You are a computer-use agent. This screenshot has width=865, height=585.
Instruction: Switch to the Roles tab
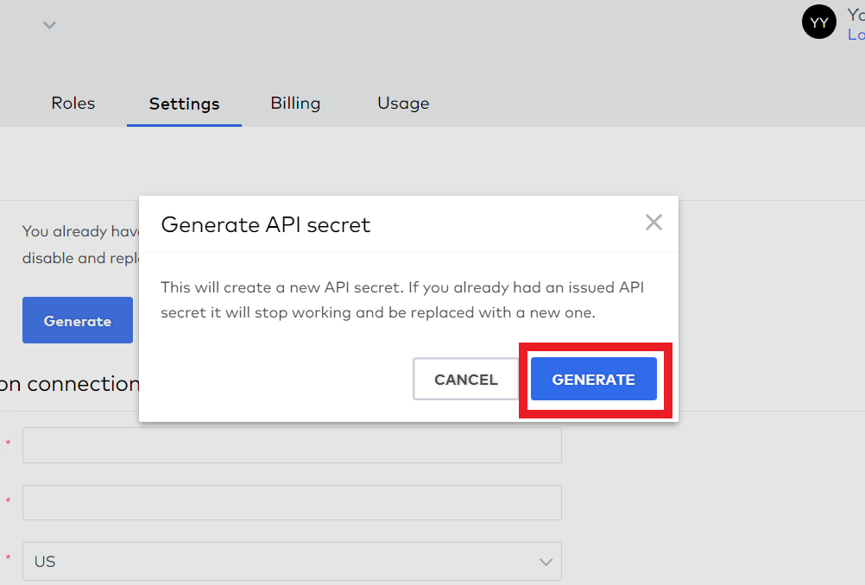[x=73, y=104]
